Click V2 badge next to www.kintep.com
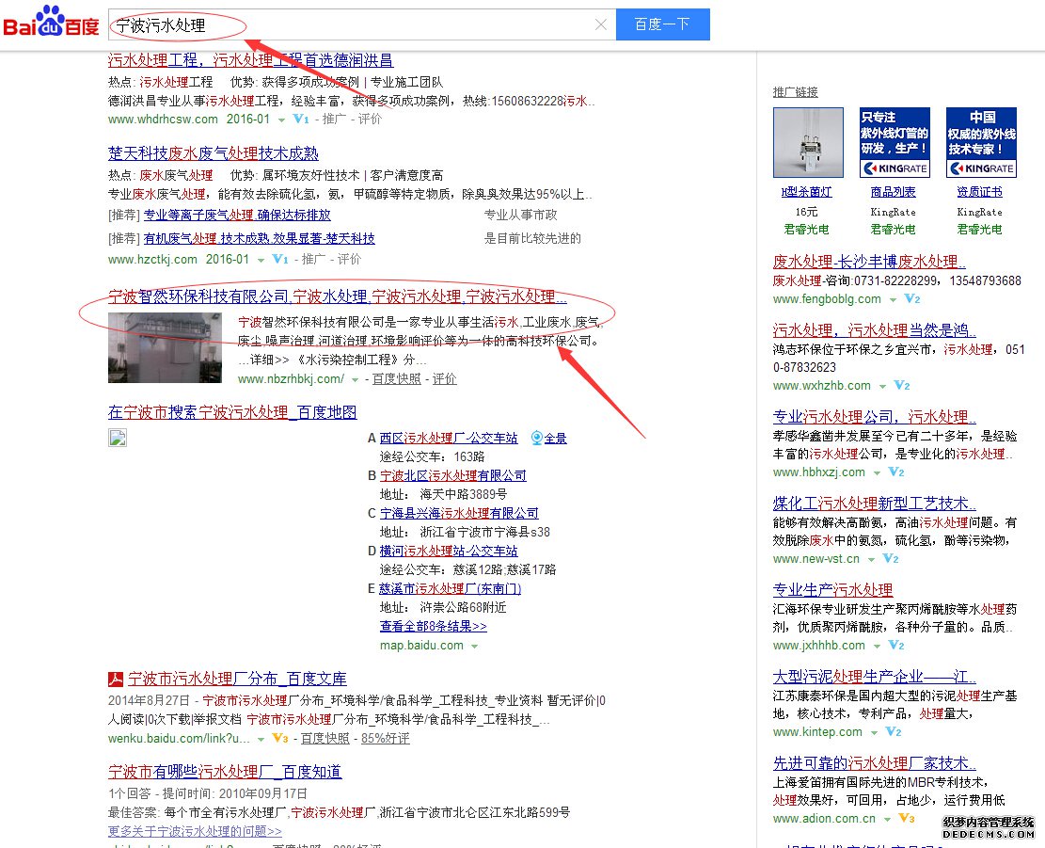This screenshot has width=1045, height=848. 894,732
